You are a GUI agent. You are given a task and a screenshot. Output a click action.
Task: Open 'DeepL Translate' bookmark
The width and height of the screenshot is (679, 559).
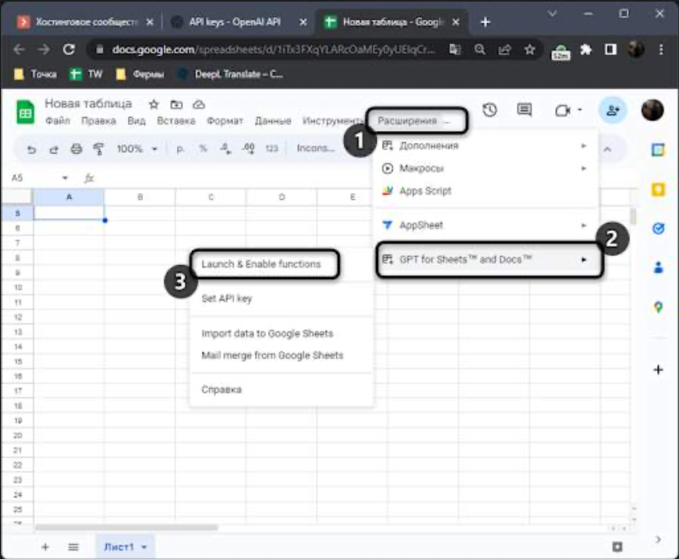pyautogui.click(x=231, y=74)
